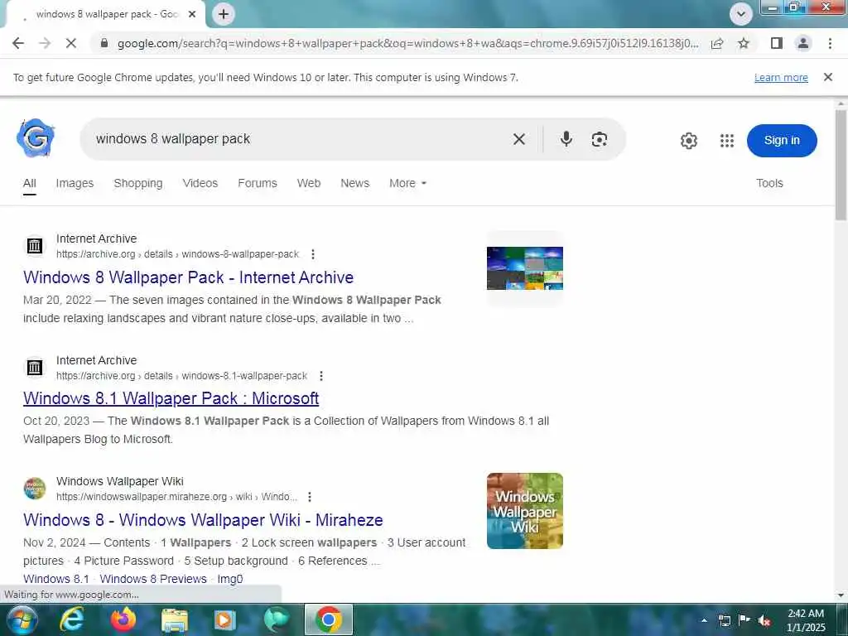
Task: Click the scrollbar down arrow
Action: click(841, 595)
